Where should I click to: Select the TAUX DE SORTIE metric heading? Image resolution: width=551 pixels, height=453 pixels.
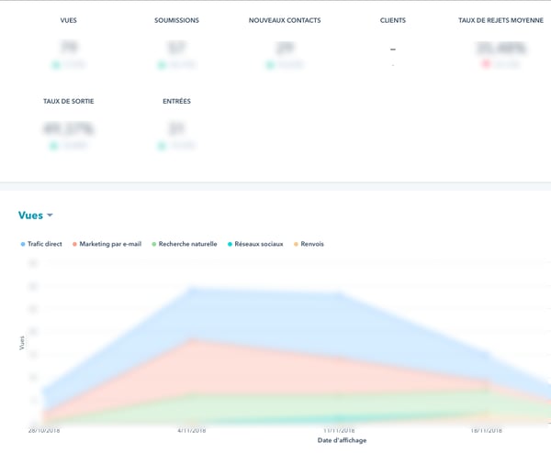point(69,101)
